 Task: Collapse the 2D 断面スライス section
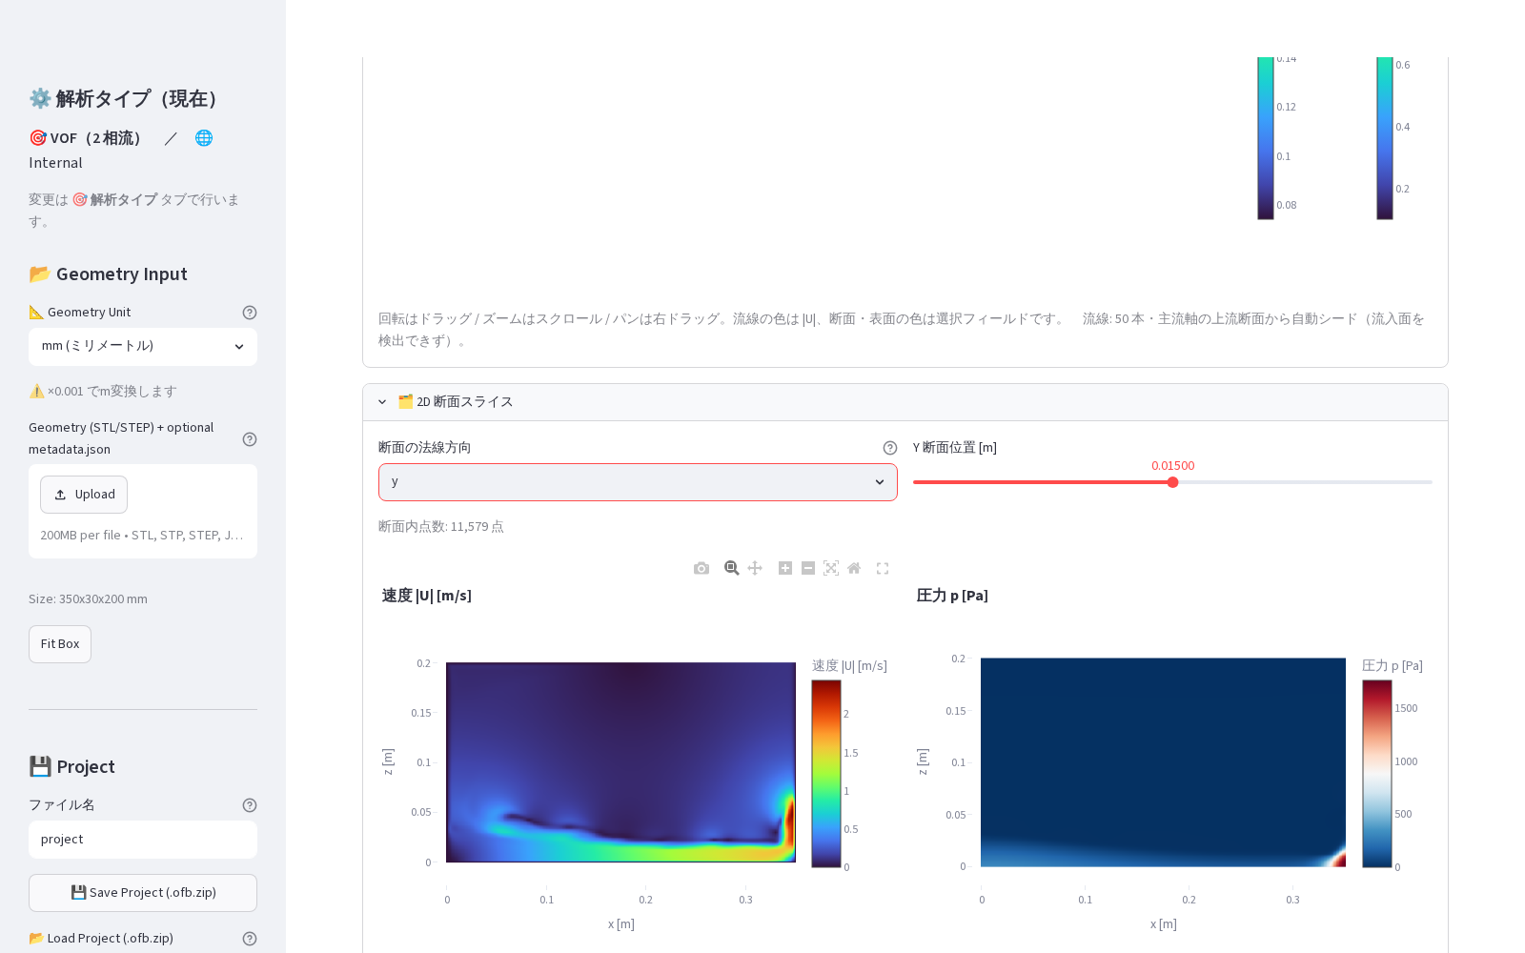(x=905, y=402)
